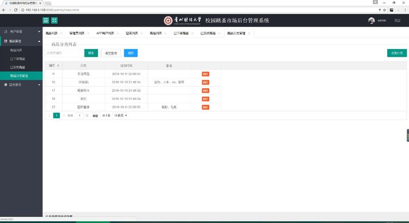This screenshot has width=409, height=223.
Task: Switch to the 管理员列表 tab
Action: (x=77, y=33)
